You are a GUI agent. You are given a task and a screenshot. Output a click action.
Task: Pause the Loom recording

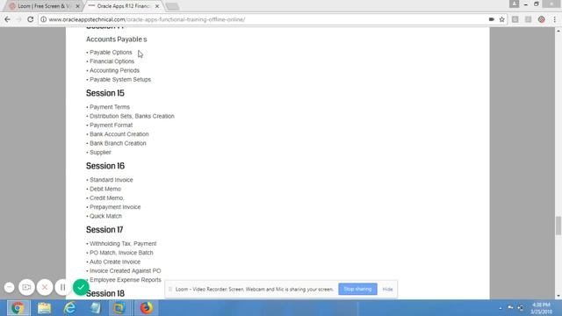click(x=62, y=287)
